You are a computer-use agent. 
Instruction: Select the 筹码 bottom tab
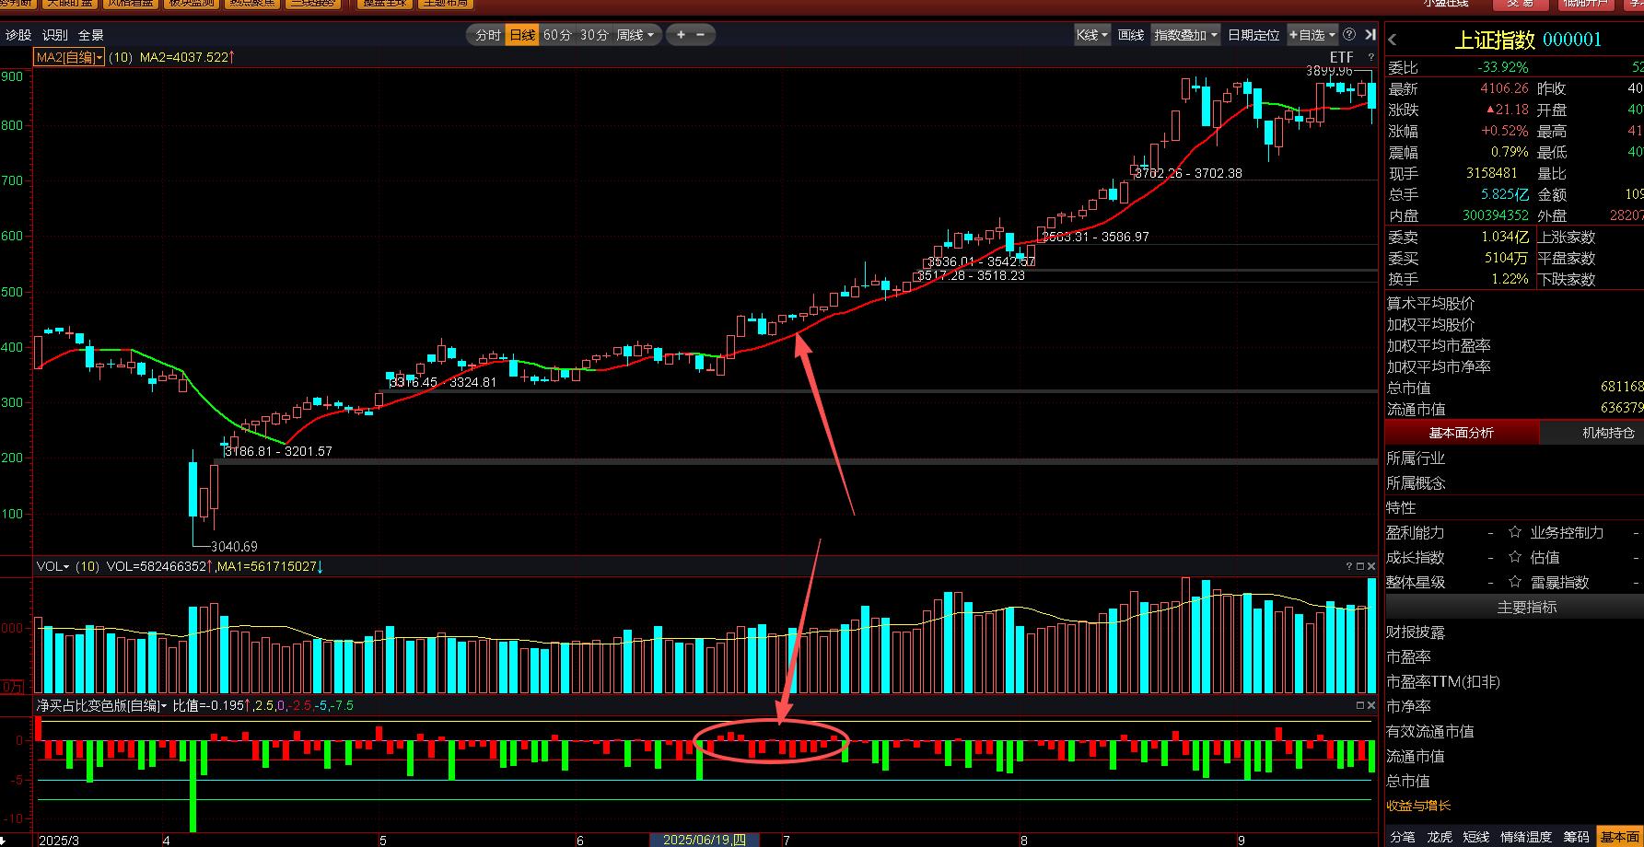(1576, 837)
